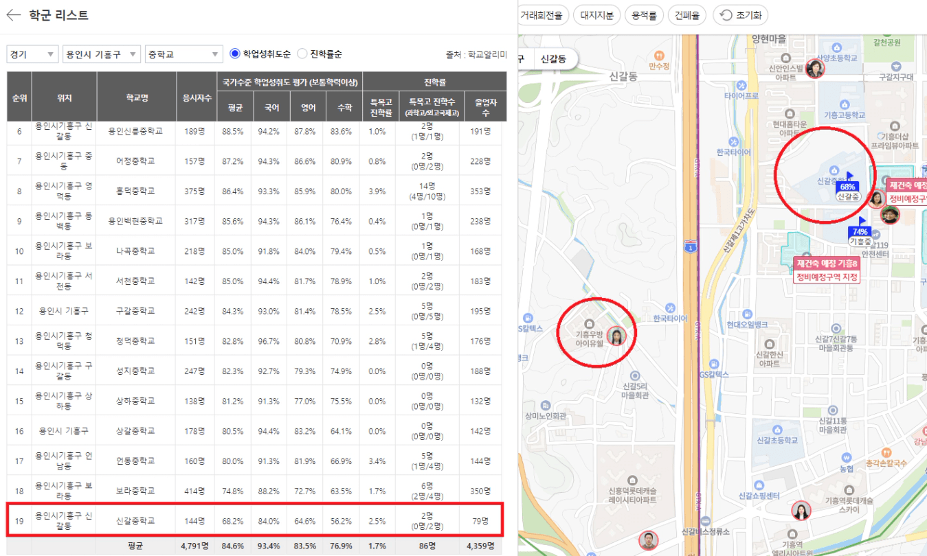
Task: Click the 응시자수 column header
Action: coord(196,97)
